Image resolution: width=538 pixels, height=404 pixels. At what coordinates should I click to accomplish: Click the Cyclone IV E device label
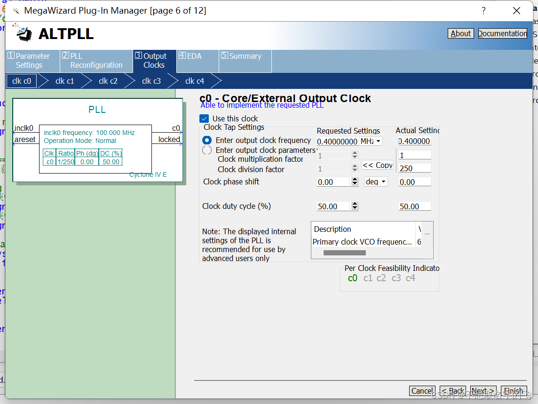148,174
